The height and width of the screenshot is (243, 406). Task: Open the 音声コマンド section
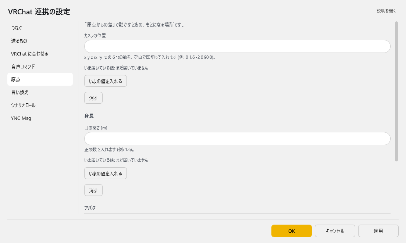(40, 67)
